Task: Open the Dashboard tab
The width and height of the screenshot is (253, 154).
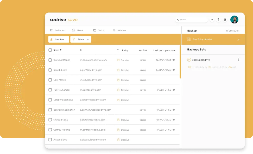Action: 58,30
